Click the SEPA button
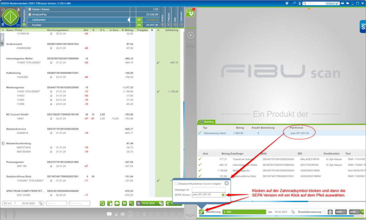This screenshot has height=220, width=366. (x=341, y=212)
